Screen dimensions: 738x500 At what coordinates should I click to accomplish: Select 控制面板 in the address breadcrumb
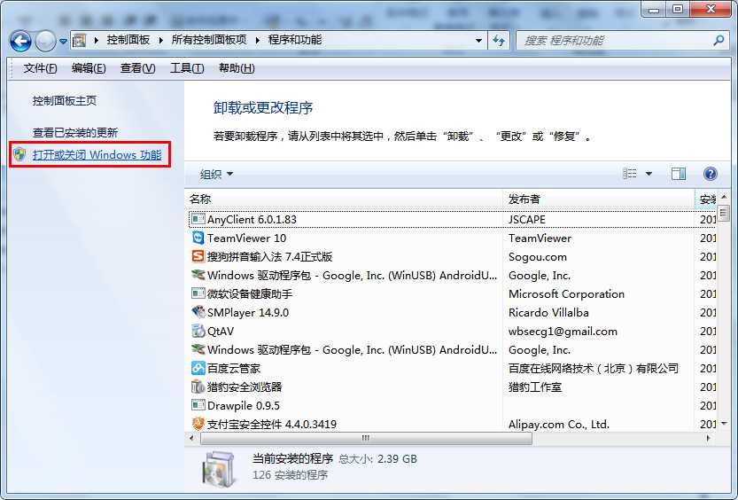128,40
